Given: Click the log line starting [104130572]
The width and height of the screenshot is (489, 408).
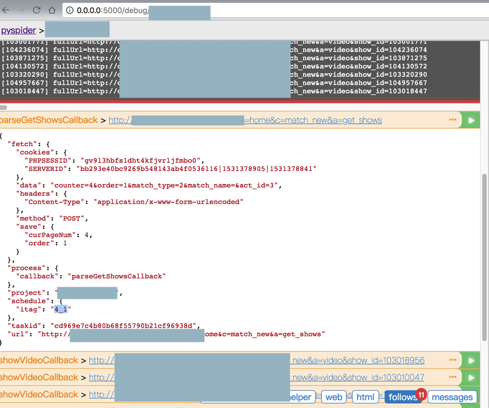Looking at the screenshot, I should [x=214, y=66].
